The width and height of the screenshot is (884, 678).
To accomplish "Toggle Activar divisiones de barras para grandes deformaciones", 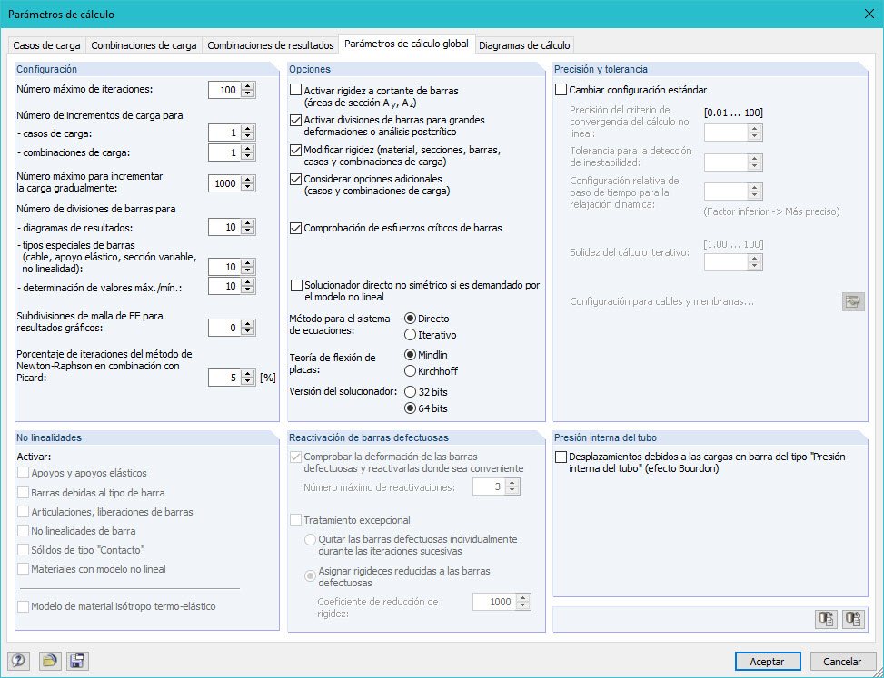I will pos(296,120).
